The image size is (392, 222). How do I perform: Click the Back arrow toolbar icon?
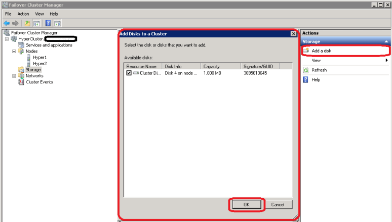tap(7, 23)
